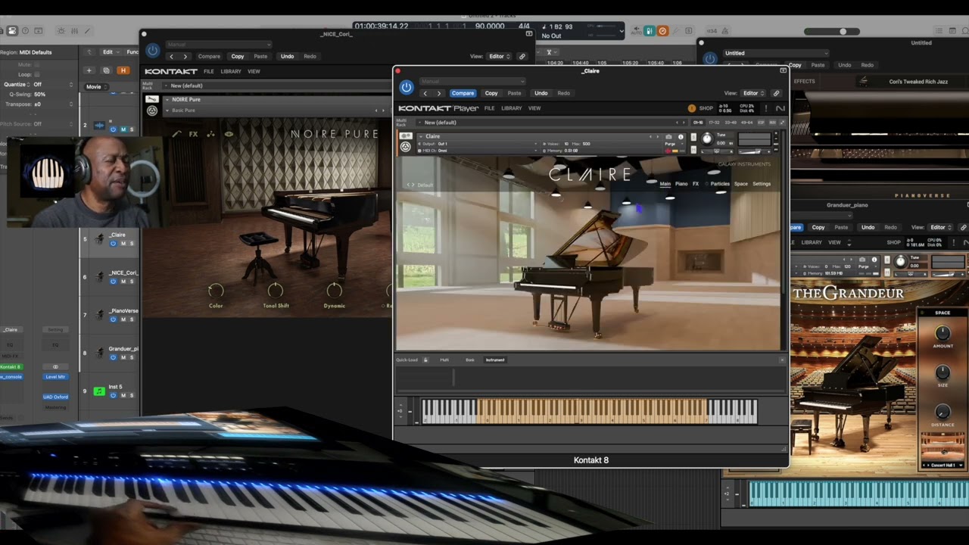Open the Logic Edit menu in tracks area
The image size is (969, 545).
click(x=110, y=52)
